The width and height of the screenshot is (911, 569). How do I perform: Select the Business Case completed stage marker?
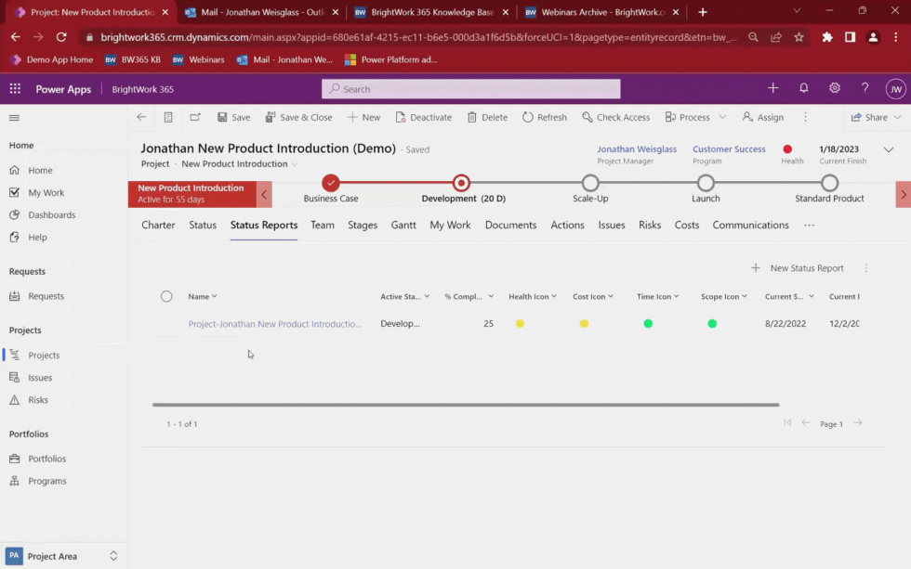[330, 183]
